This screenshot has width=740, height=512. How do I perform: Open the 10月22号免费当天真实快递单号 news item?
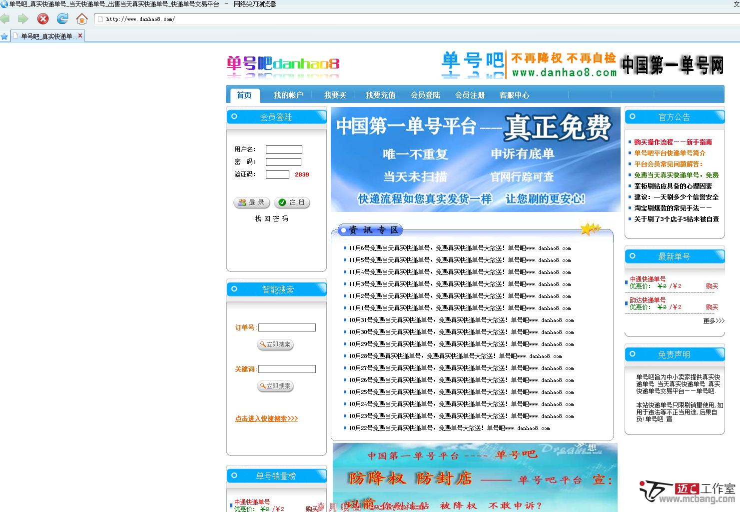pyautogui.click(x=449, y=428)
